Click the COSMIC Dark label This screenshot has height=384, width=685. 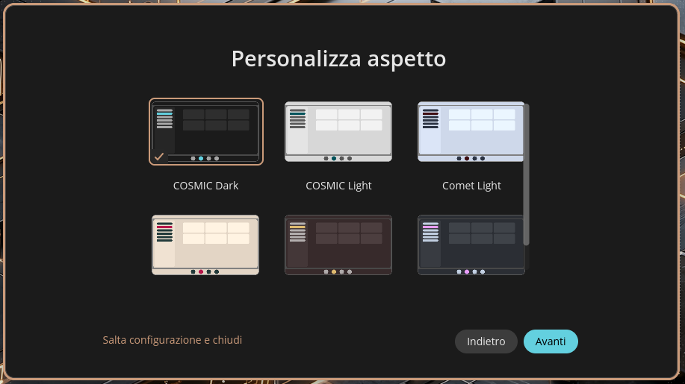coord(205,186)
